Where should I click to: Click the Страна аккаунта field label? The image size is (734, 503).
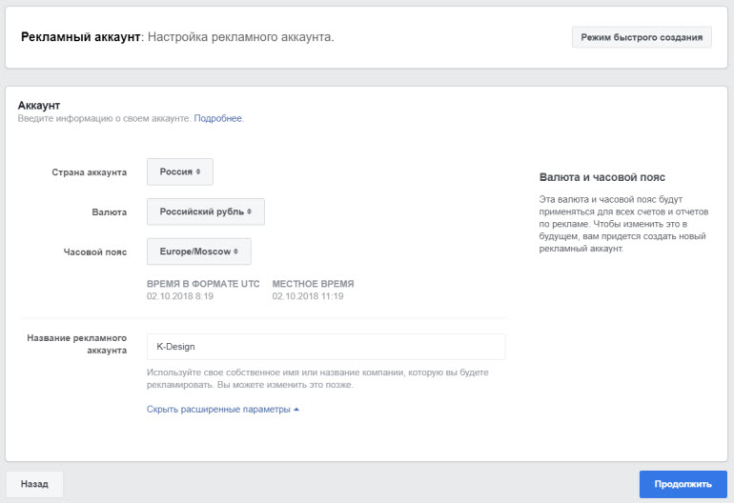click(89, 172)
